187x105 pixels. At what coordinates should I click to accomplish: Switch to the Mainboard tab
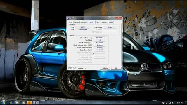pyautogui.click(x=84, y=22)
